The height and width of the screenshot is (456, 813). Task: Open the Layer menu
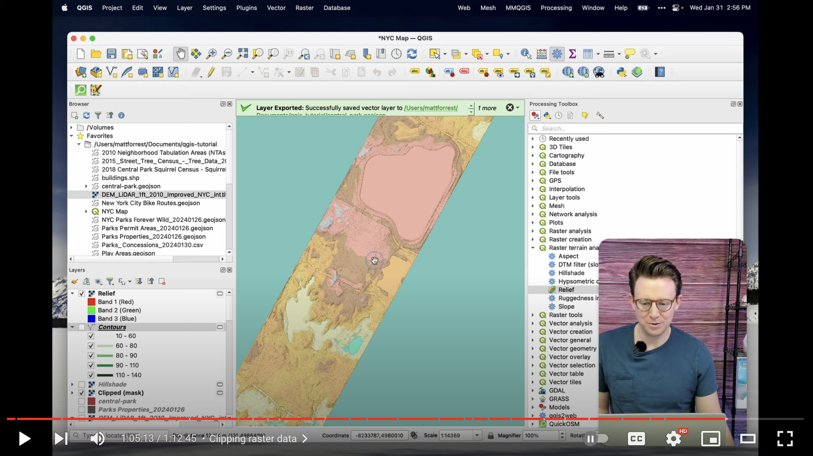[185, 8]
